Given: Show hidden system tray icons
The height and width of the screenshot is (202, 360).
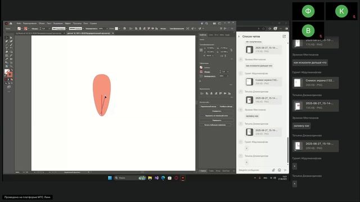Looking at the screenshot, I should pyautogui.click(x=255, y=178).
